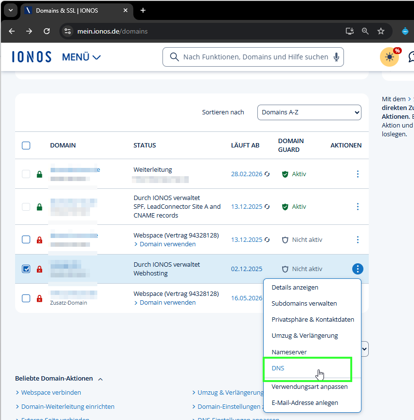Select DNS from the context menu
This screenshot has height=420, width=414.
pos(278,368)
